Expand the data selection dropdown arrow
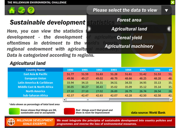The width and height of the screenshot is (180, 128). (x=166, y=10)
